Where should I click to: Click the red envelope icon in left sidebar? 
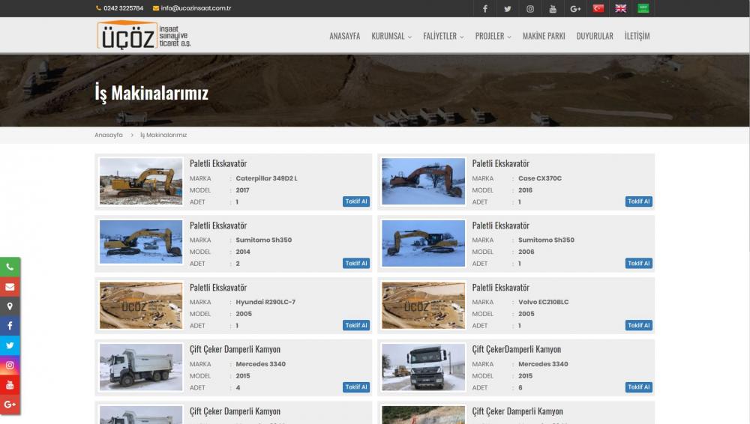[x=10, y=287]
